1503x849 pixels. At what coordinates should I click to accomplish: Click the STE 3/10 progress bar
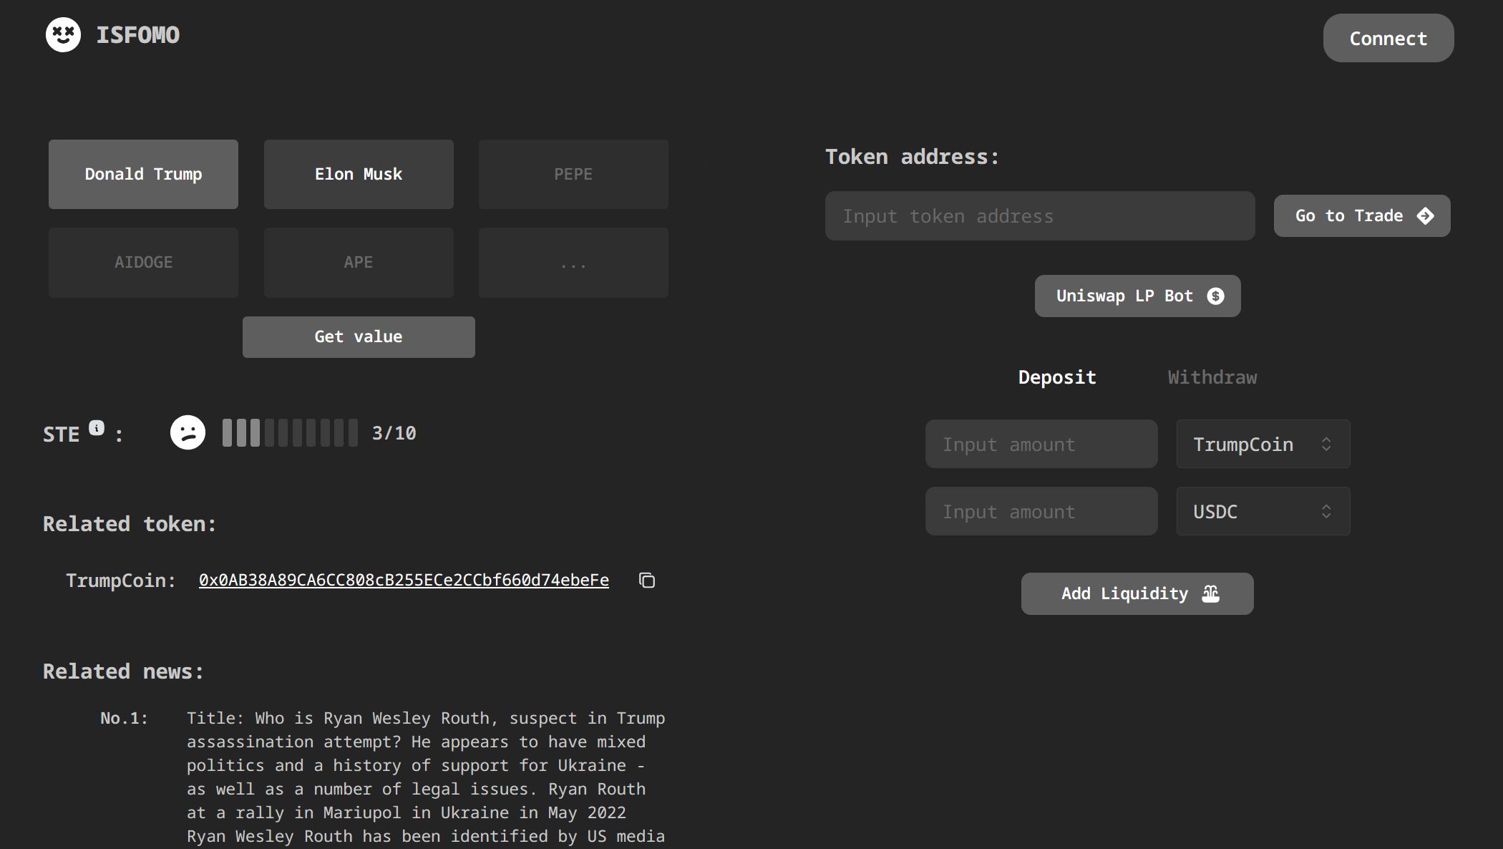click(x=290, y=433)
